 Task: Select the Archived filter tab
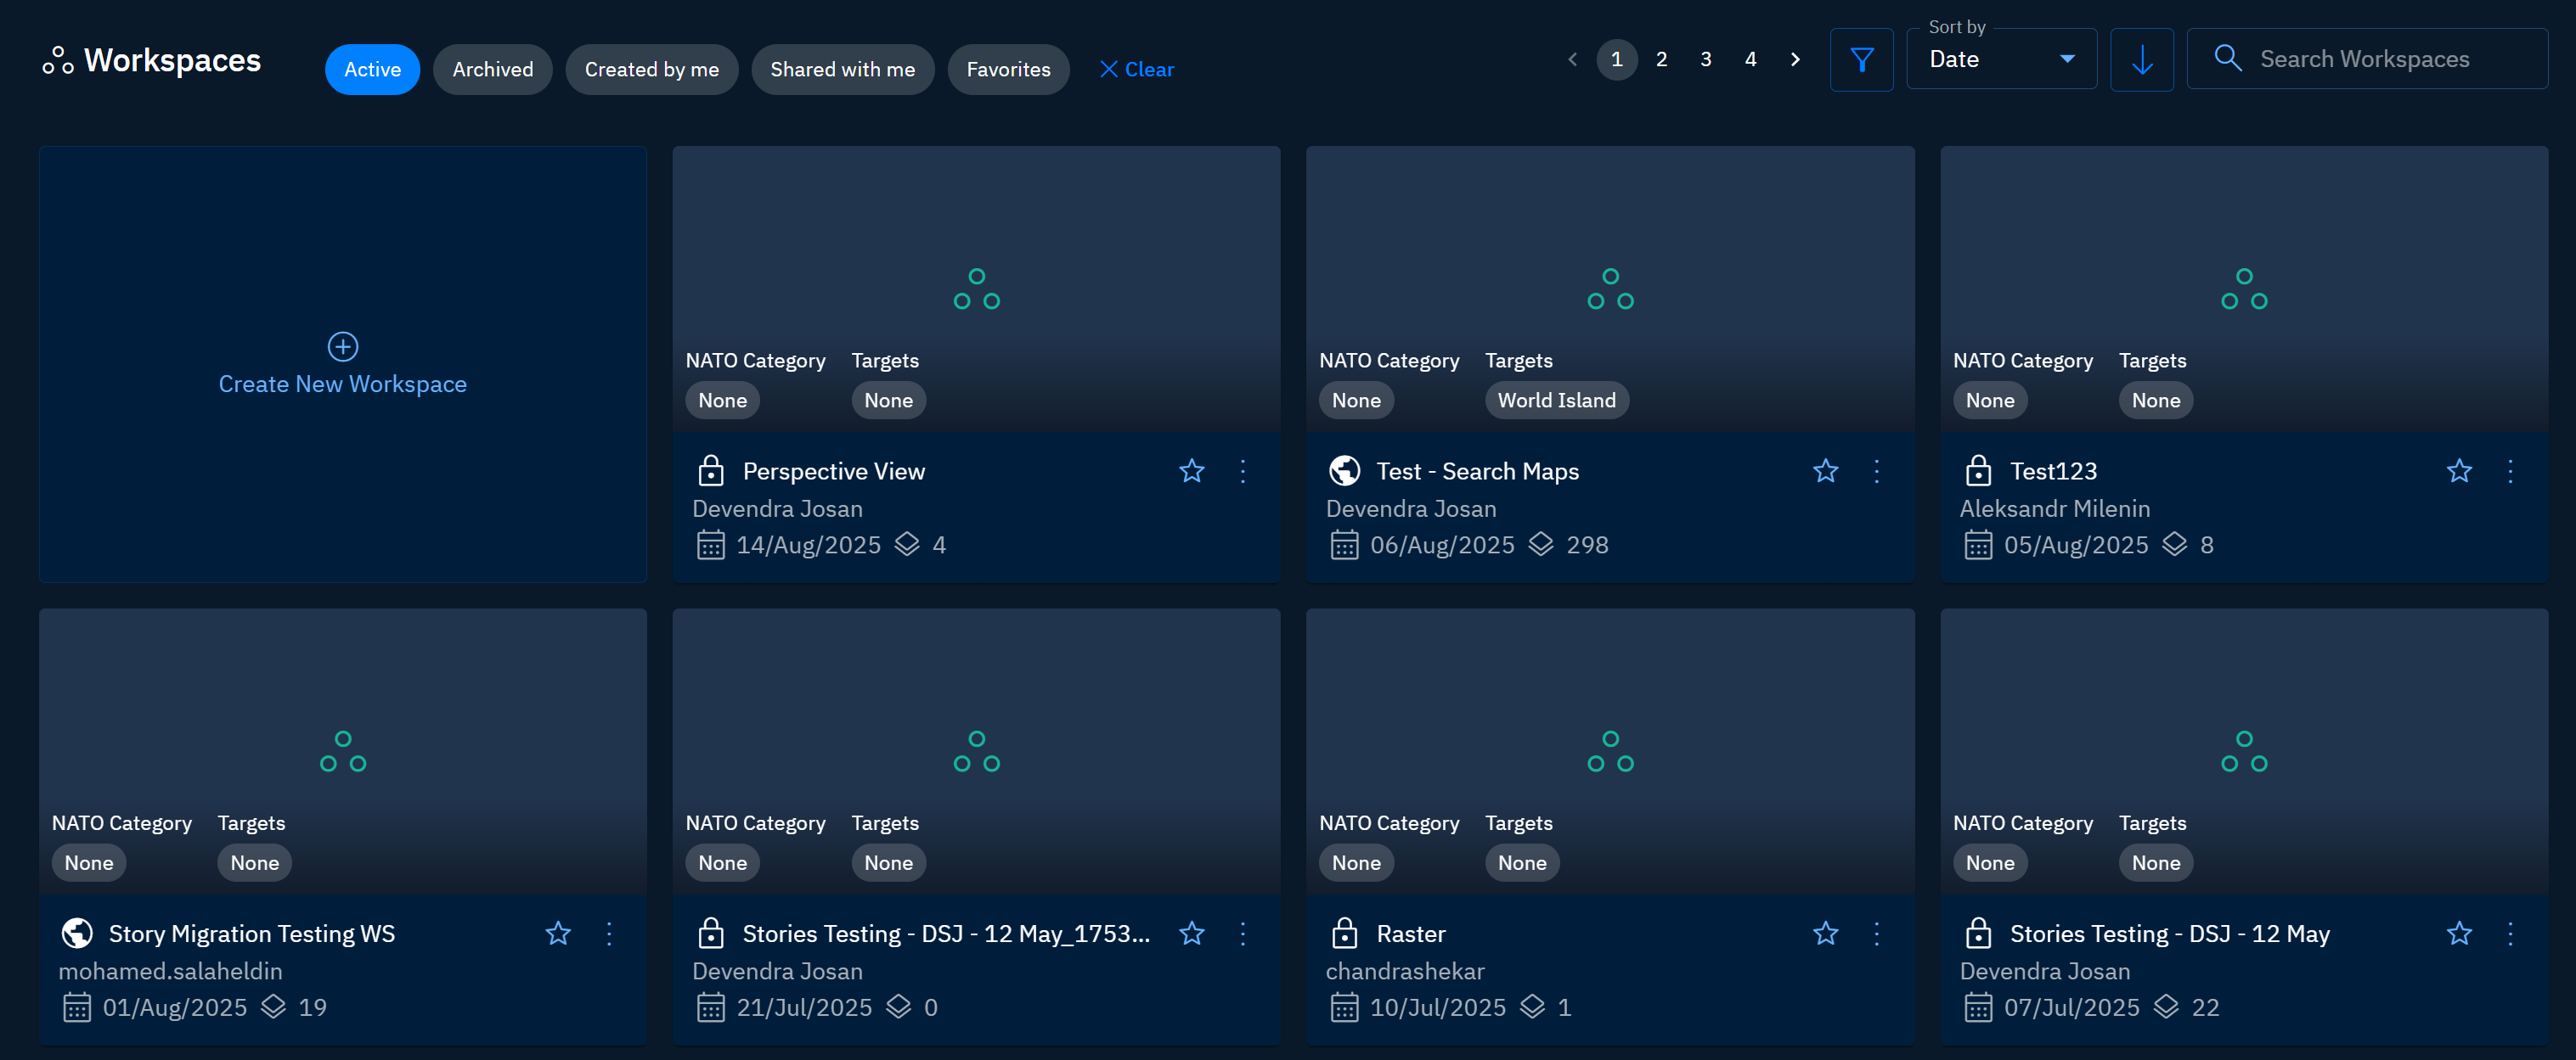coord(492,70)
